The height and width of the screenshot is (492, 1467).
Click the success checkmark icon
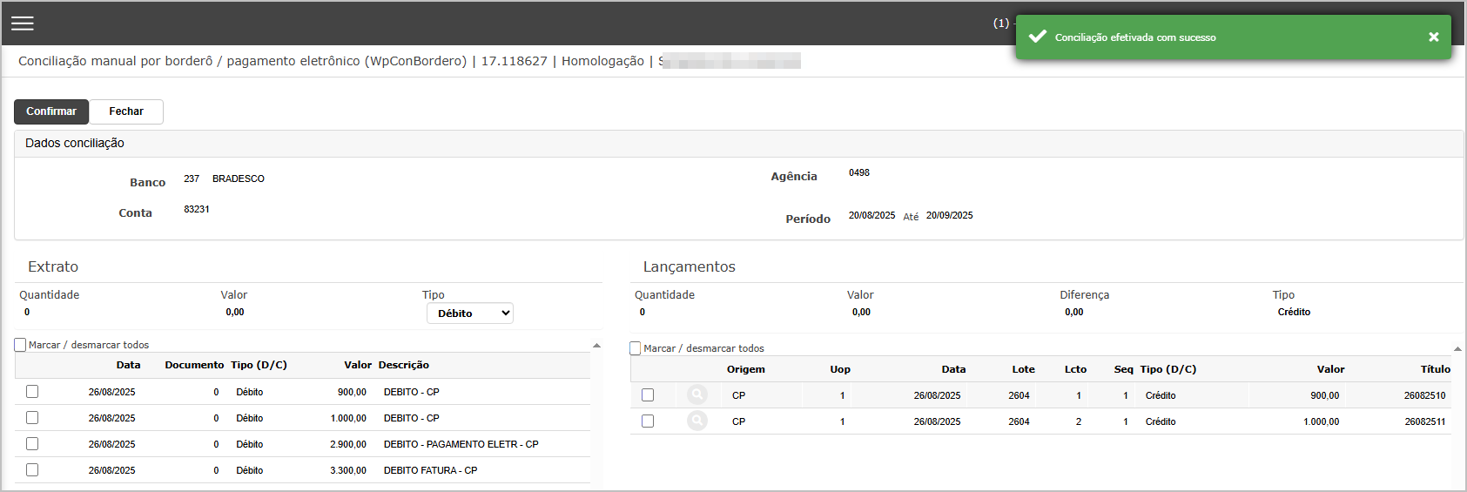pos(1037,37)
